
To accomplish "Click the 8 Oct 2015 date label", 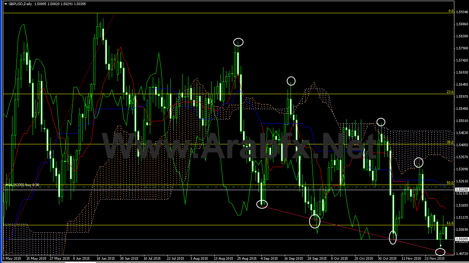I will [x=340, y=259].
